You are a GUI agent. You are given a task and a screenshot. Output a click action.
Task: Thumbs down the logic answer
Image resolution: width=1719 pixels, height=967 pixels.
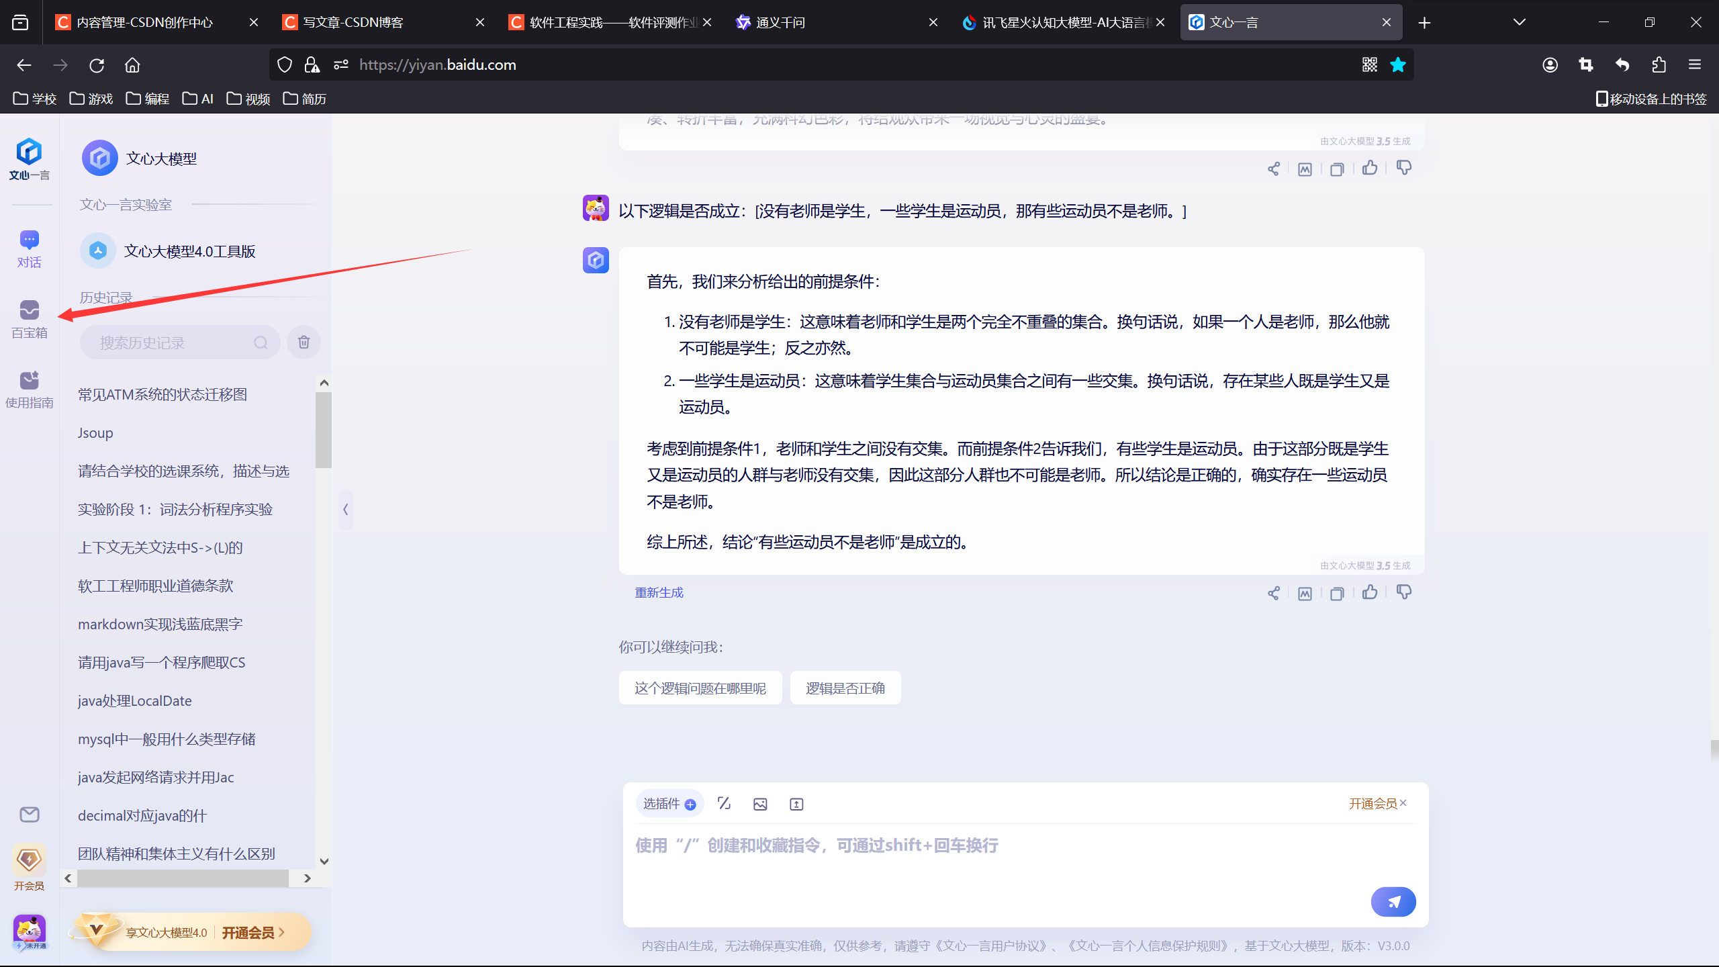point(1403,592)
